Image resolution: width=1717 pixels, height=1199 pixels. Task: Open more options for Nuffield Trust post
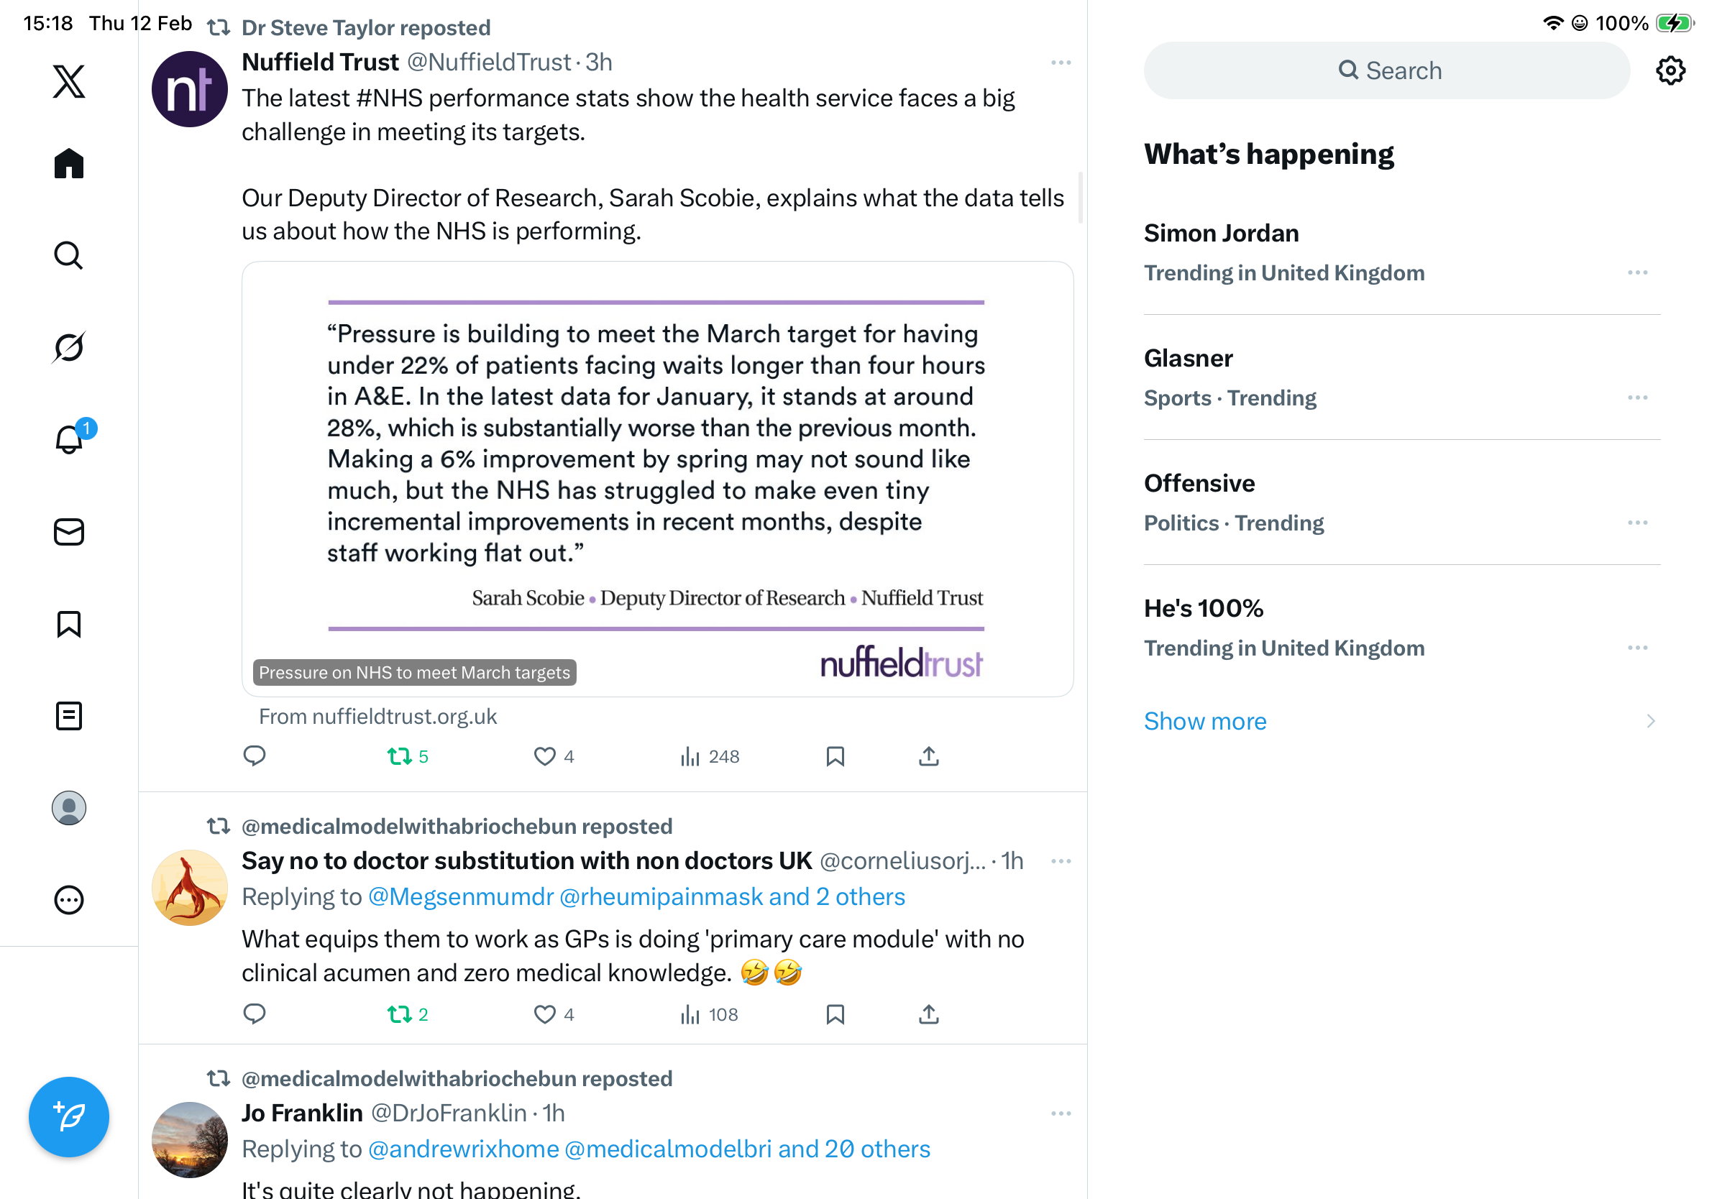tap(1061, 63)
